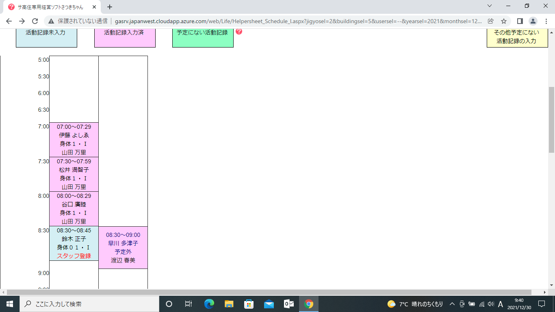Open the Chrome profile avatar icon
This screenshot has width=555, height=312.
click(533, 21)
